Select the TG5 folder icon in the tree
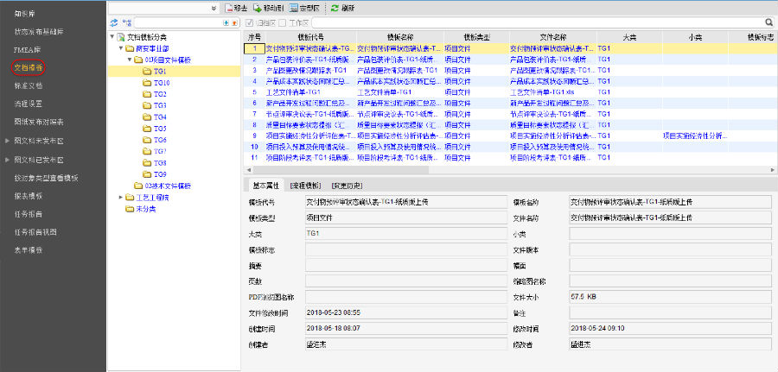 click(x=147, y=129)
